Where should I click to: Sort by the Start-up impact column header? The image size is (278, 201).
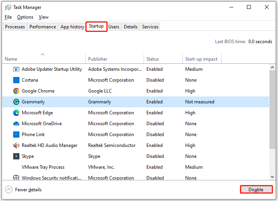pos(202,58)
